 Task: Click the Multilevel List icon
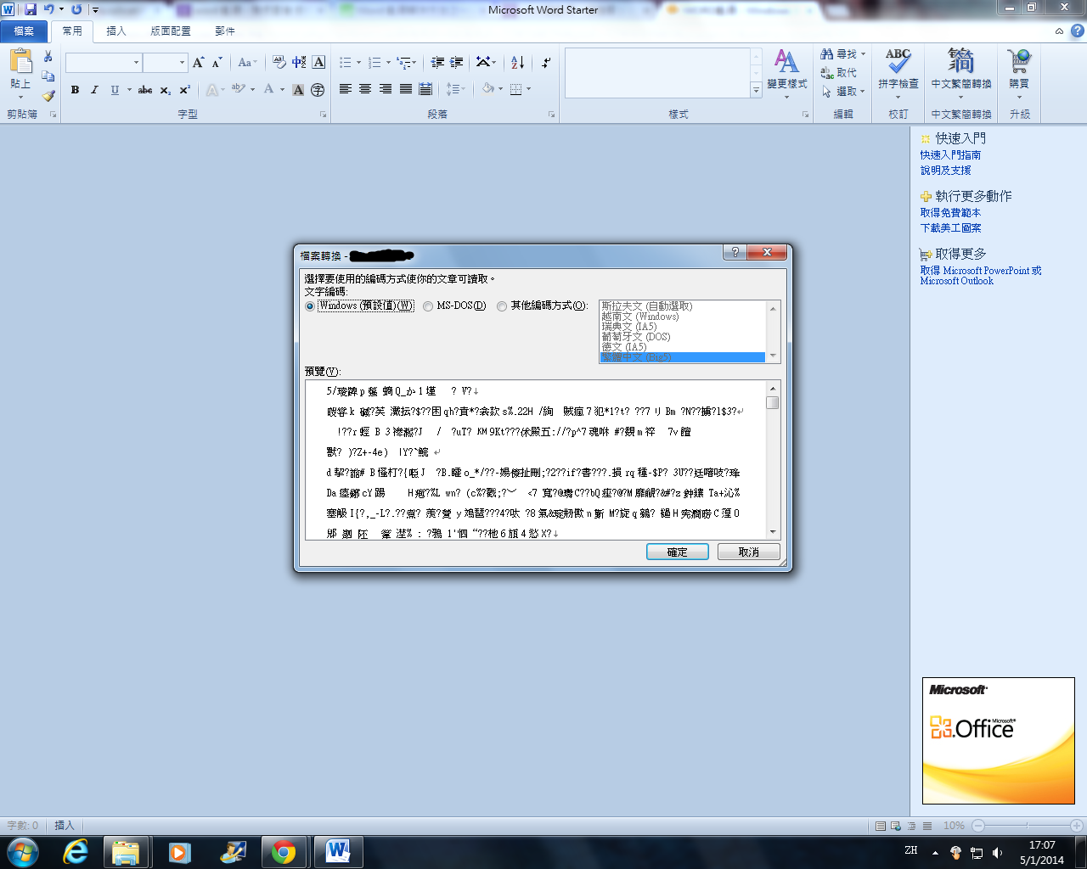point(405,63)
